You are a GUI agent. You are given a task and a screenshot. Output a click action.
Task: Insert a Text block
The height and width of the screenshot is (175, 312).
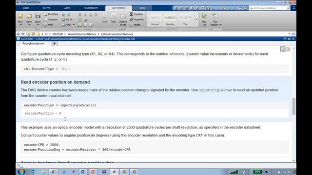point(113,18)
